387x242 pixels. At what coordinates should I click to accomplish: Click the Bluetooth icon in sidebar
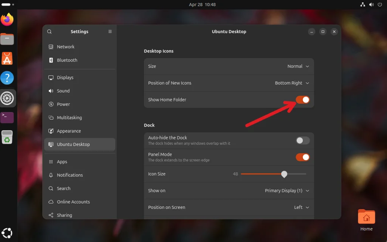coord(51,60)
